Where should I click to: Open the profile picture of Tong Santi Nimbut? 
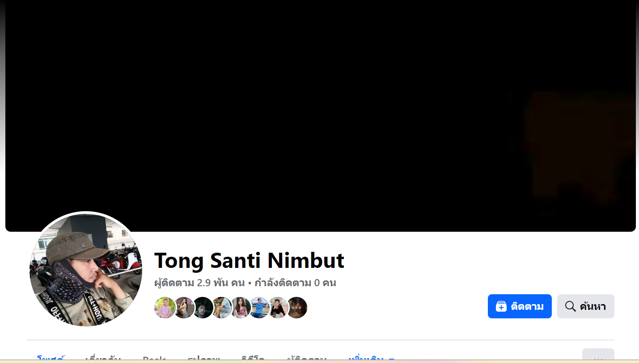tap(85, 269)
